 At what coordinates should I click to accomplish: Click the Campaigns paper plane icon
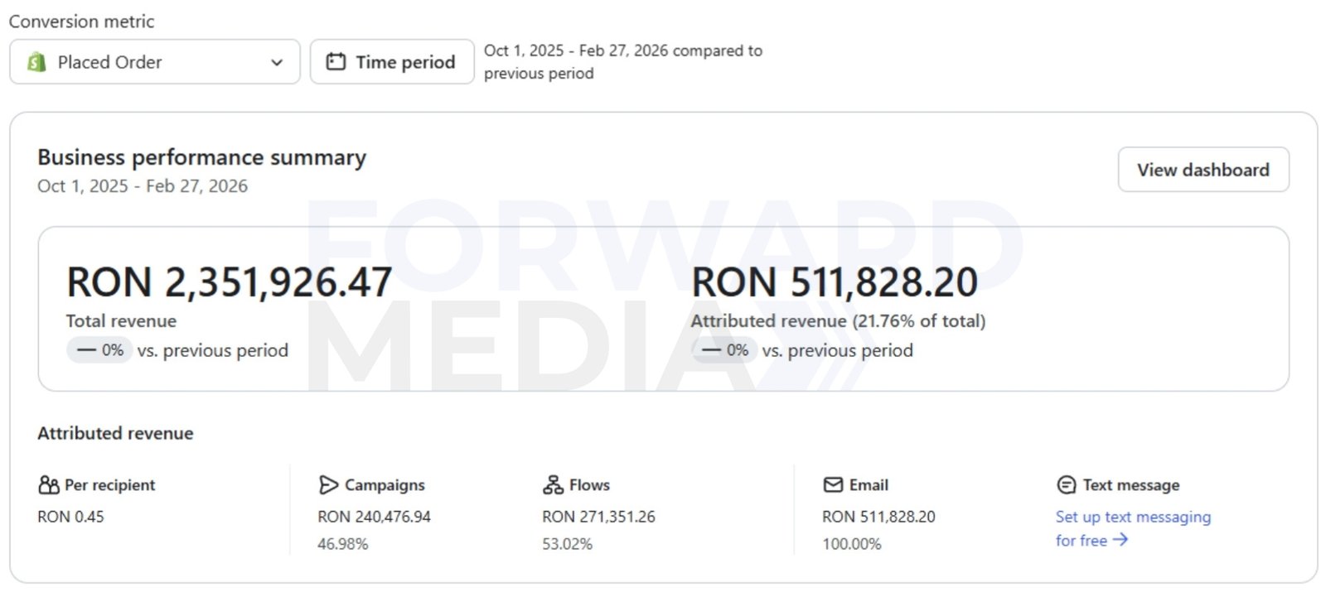[x=328, y=484]
